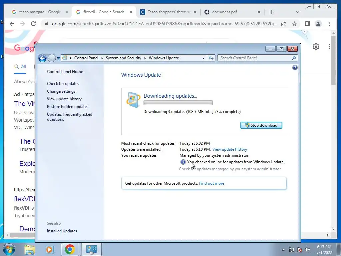Open the Windows Start menu
The width and height of the screenshot is (341, 256).
[x=9, y=249]
